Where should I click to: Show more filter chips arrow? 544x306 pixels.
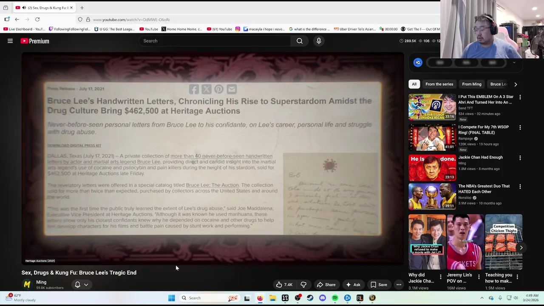coord(516,84)
